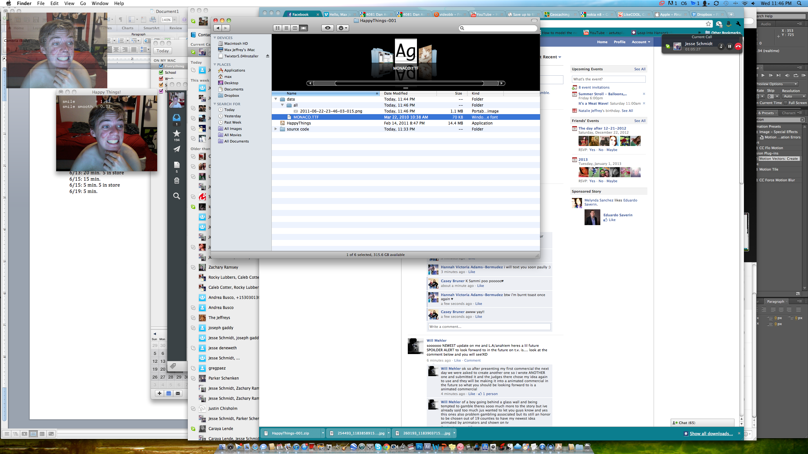Play preview in After Effects panel
Viewport: 808px width, 454px height.
(763, 75)
